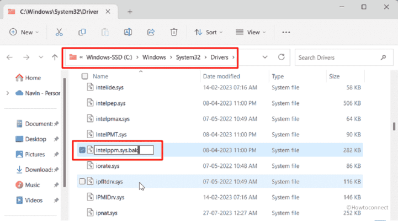
Task: Click the Back navigation arrow
Action: 9,57
